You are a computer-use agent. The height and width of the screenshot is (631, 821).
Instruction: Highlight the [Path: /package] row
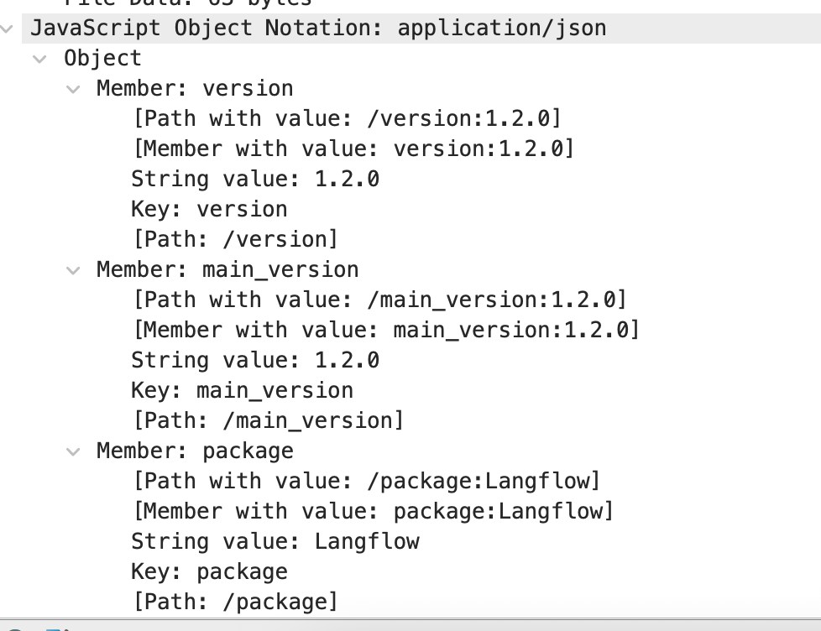coord(234,602)
